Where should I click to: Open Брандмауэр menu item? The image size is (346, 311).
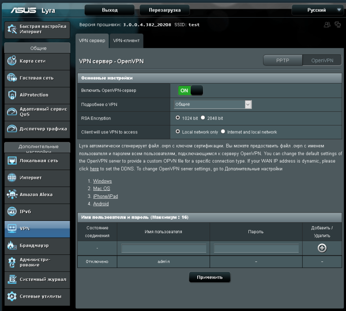[x=37, y=246]
